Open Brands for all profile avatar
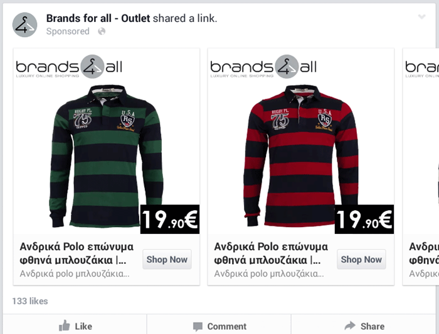Screen dimensions: 439x334 click(x=24, y=24)
